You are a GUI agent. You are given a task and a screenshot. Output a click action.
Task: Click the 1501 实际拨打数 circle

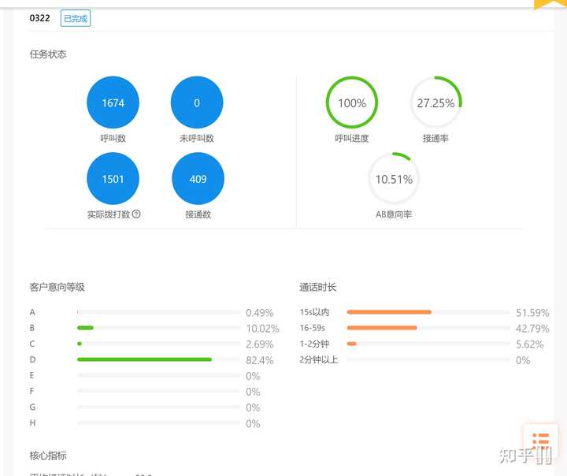coord(113,179)
